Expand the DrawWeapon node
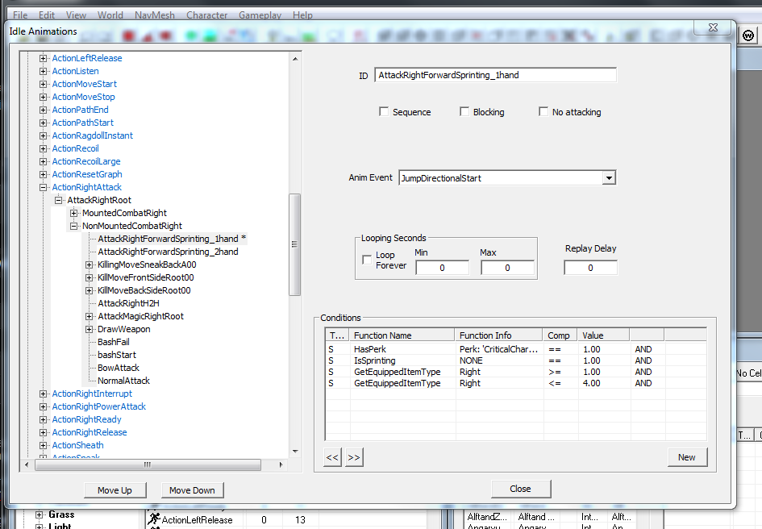The width and height of the screenshot is (762, 529). (x=89, y=329)
